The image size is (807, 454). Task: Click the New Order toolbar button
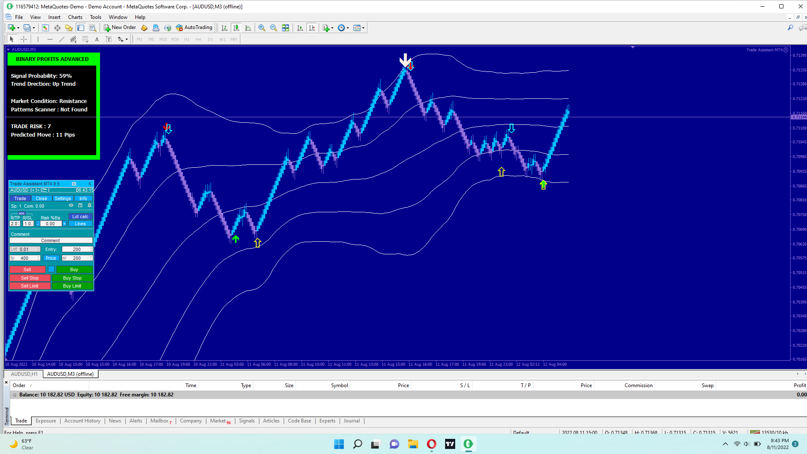pos(120,28)
